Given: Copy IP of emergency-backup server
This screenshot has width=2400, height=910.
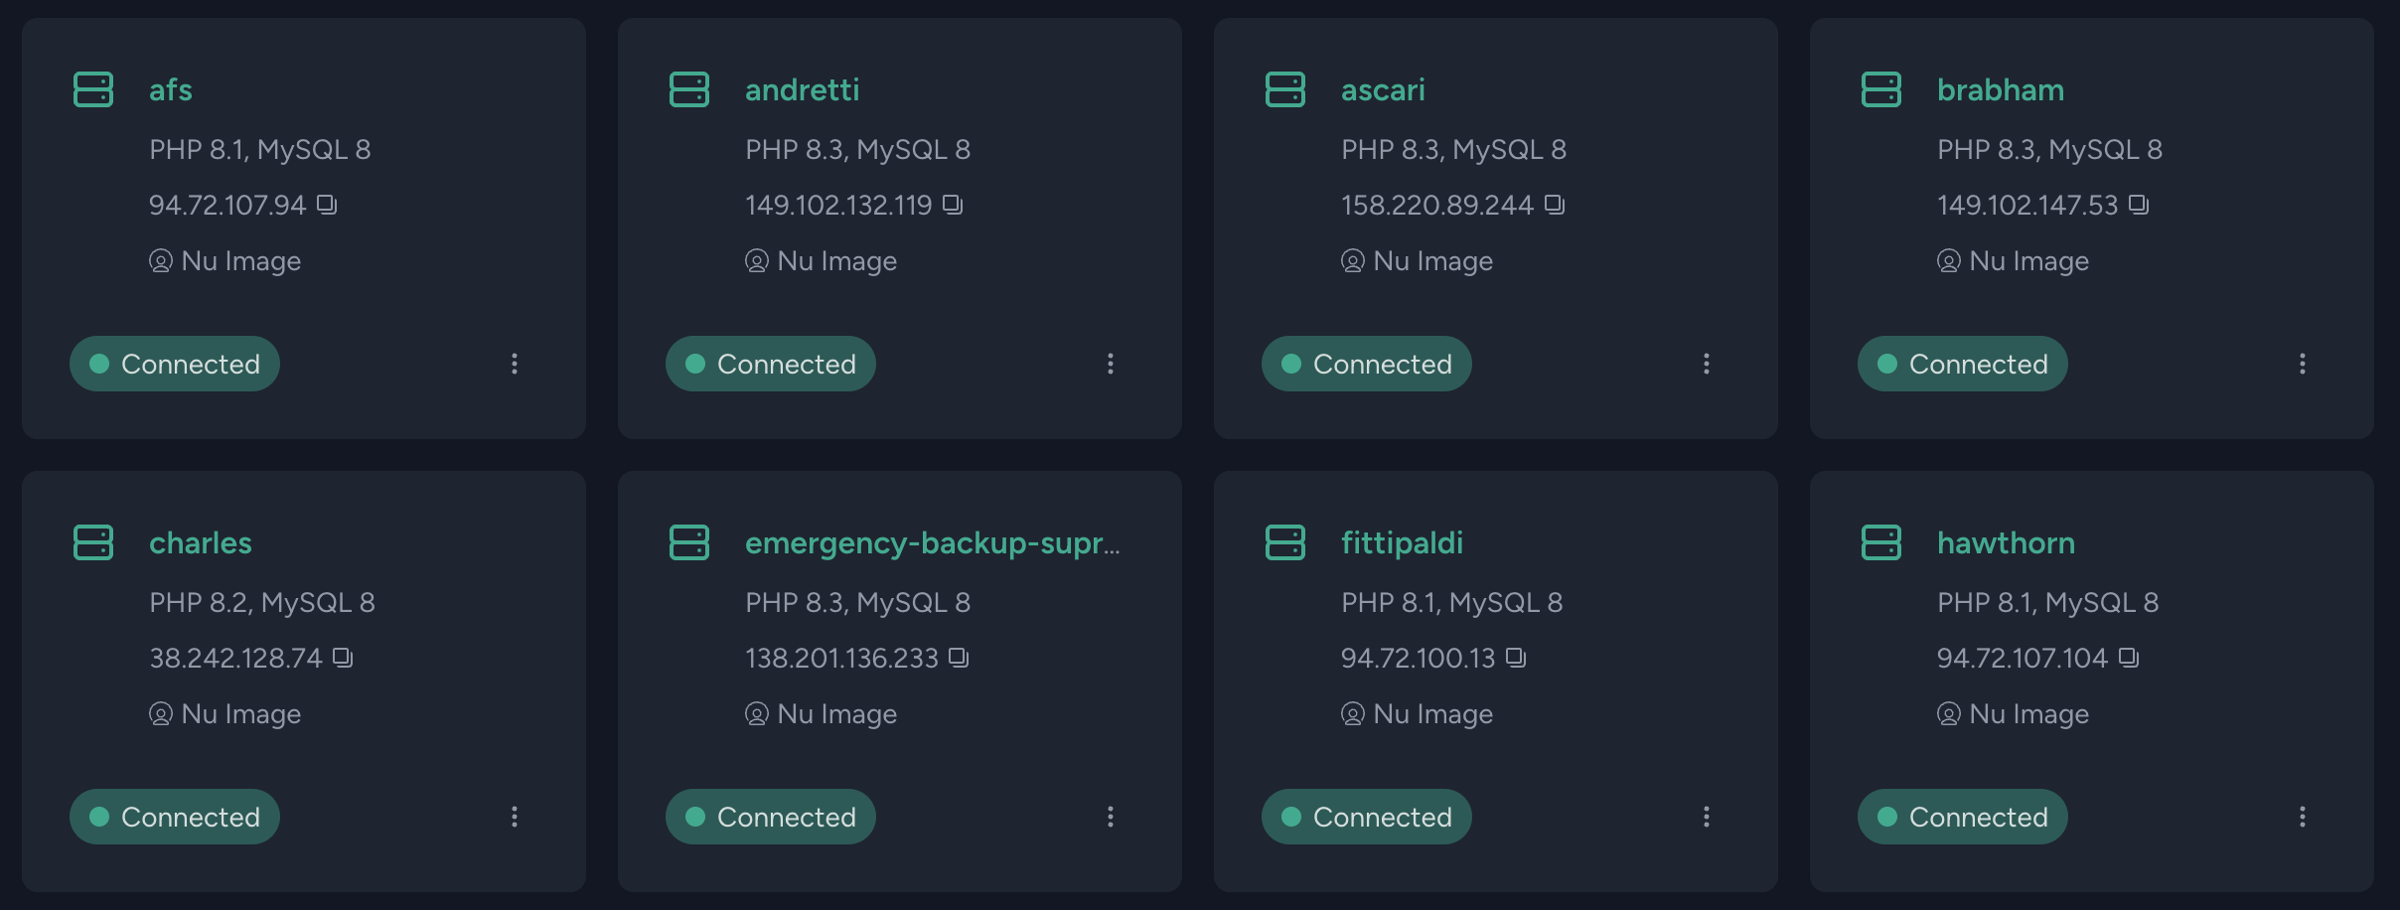Looking at the screenshot, I should pyautogui.click(x=959, y=658).
